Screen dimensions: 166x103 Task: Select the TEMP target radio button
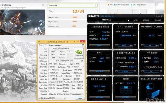[x=142, y=62]
